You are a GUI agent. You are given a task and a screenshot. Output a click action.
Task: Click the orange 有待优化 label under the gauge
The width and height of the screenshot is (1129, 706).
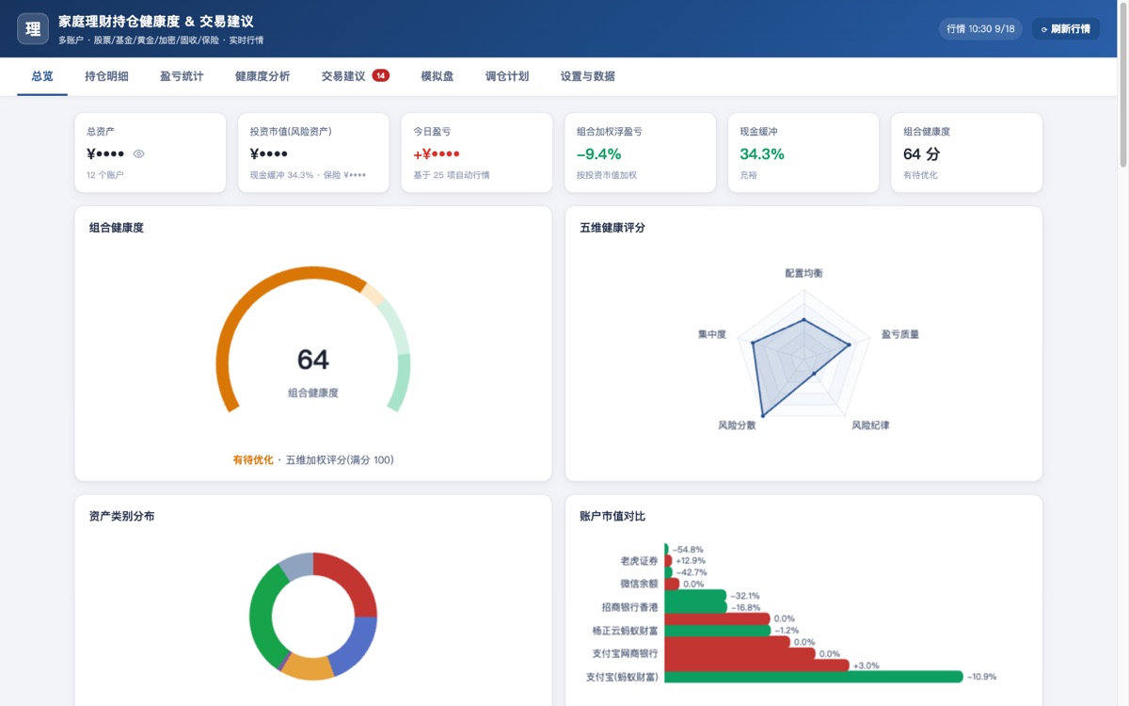point(253,460)
